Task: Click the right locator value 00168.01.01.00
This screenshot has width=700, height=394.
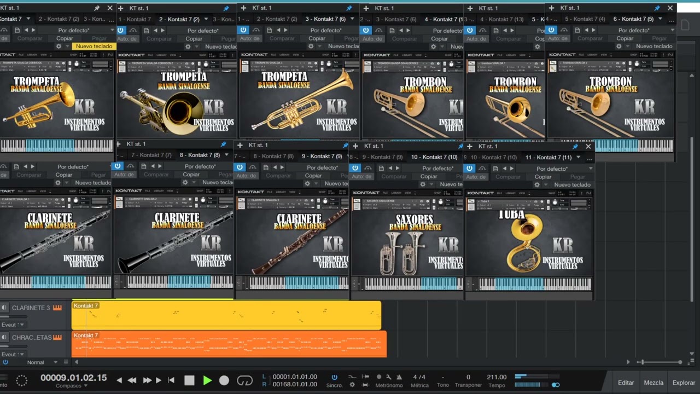Action: click(295, 384)
